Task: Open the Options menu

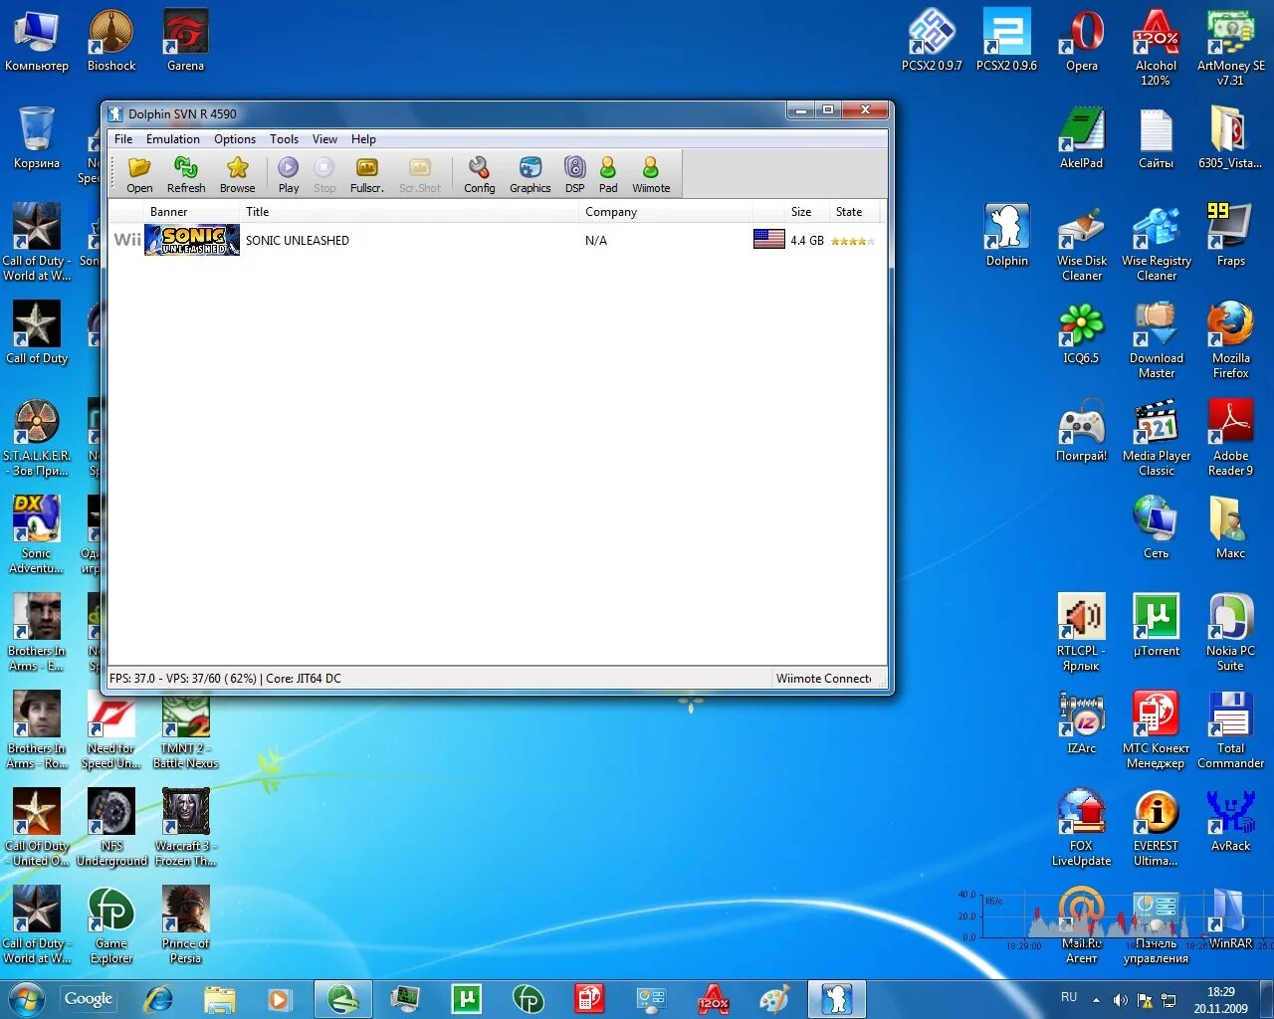Action: 235,139
